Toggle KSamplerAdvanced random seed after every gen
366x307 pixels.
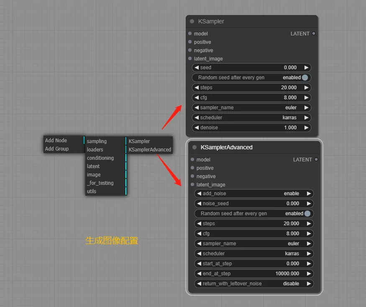(x=307, y=214)
